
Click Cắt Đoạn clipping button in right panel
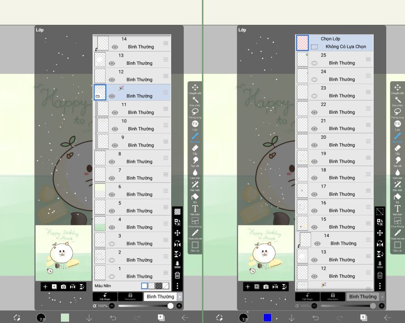tap(307, 297)
